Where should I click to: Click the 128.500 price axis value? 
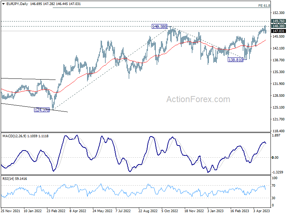(x=279, y=95)
